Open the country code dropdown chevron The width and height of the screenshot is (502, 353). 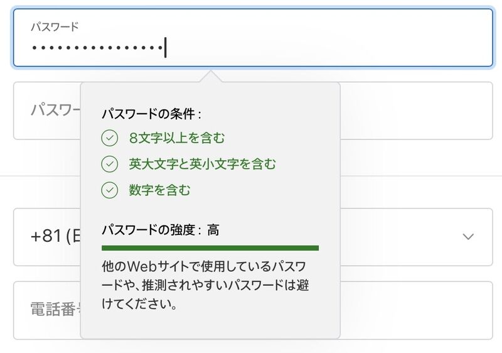pos(468,237)
